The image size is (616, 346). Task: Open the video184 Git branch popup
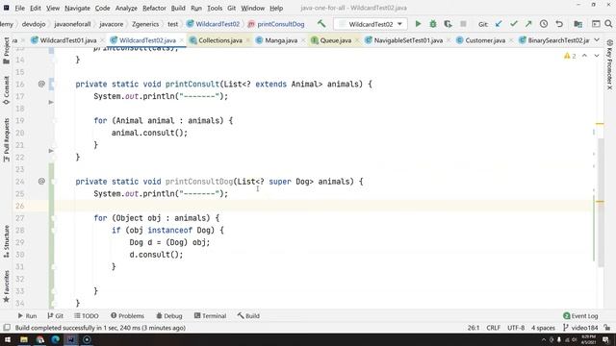pos(580,328)
